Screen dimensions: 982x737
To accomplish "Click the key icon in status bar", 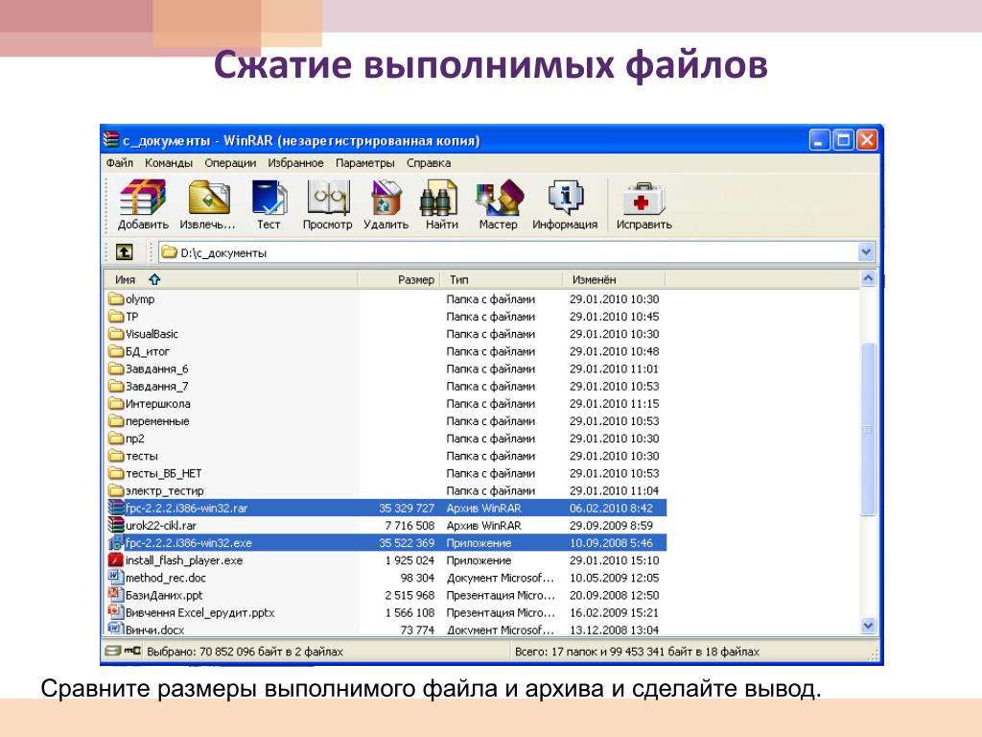I will click(132, 651).
